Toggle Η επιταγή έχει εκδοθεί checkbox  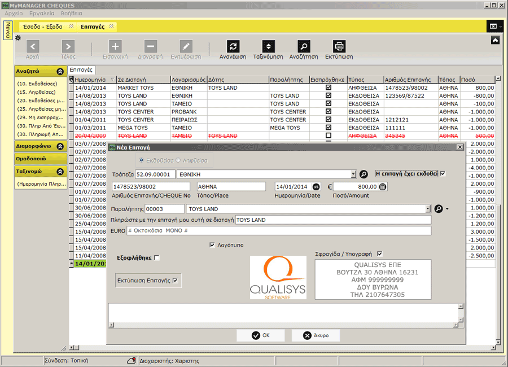tap(443, 173)
